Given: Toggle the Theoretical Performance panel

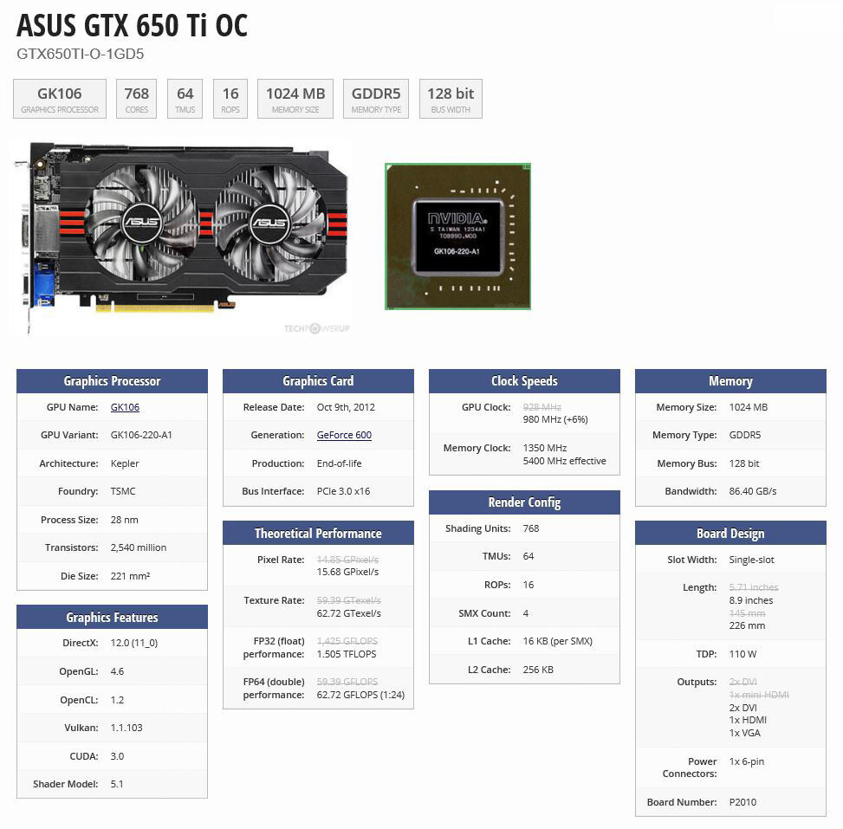Looking at the screenshot, I should [x=317, y=533].
